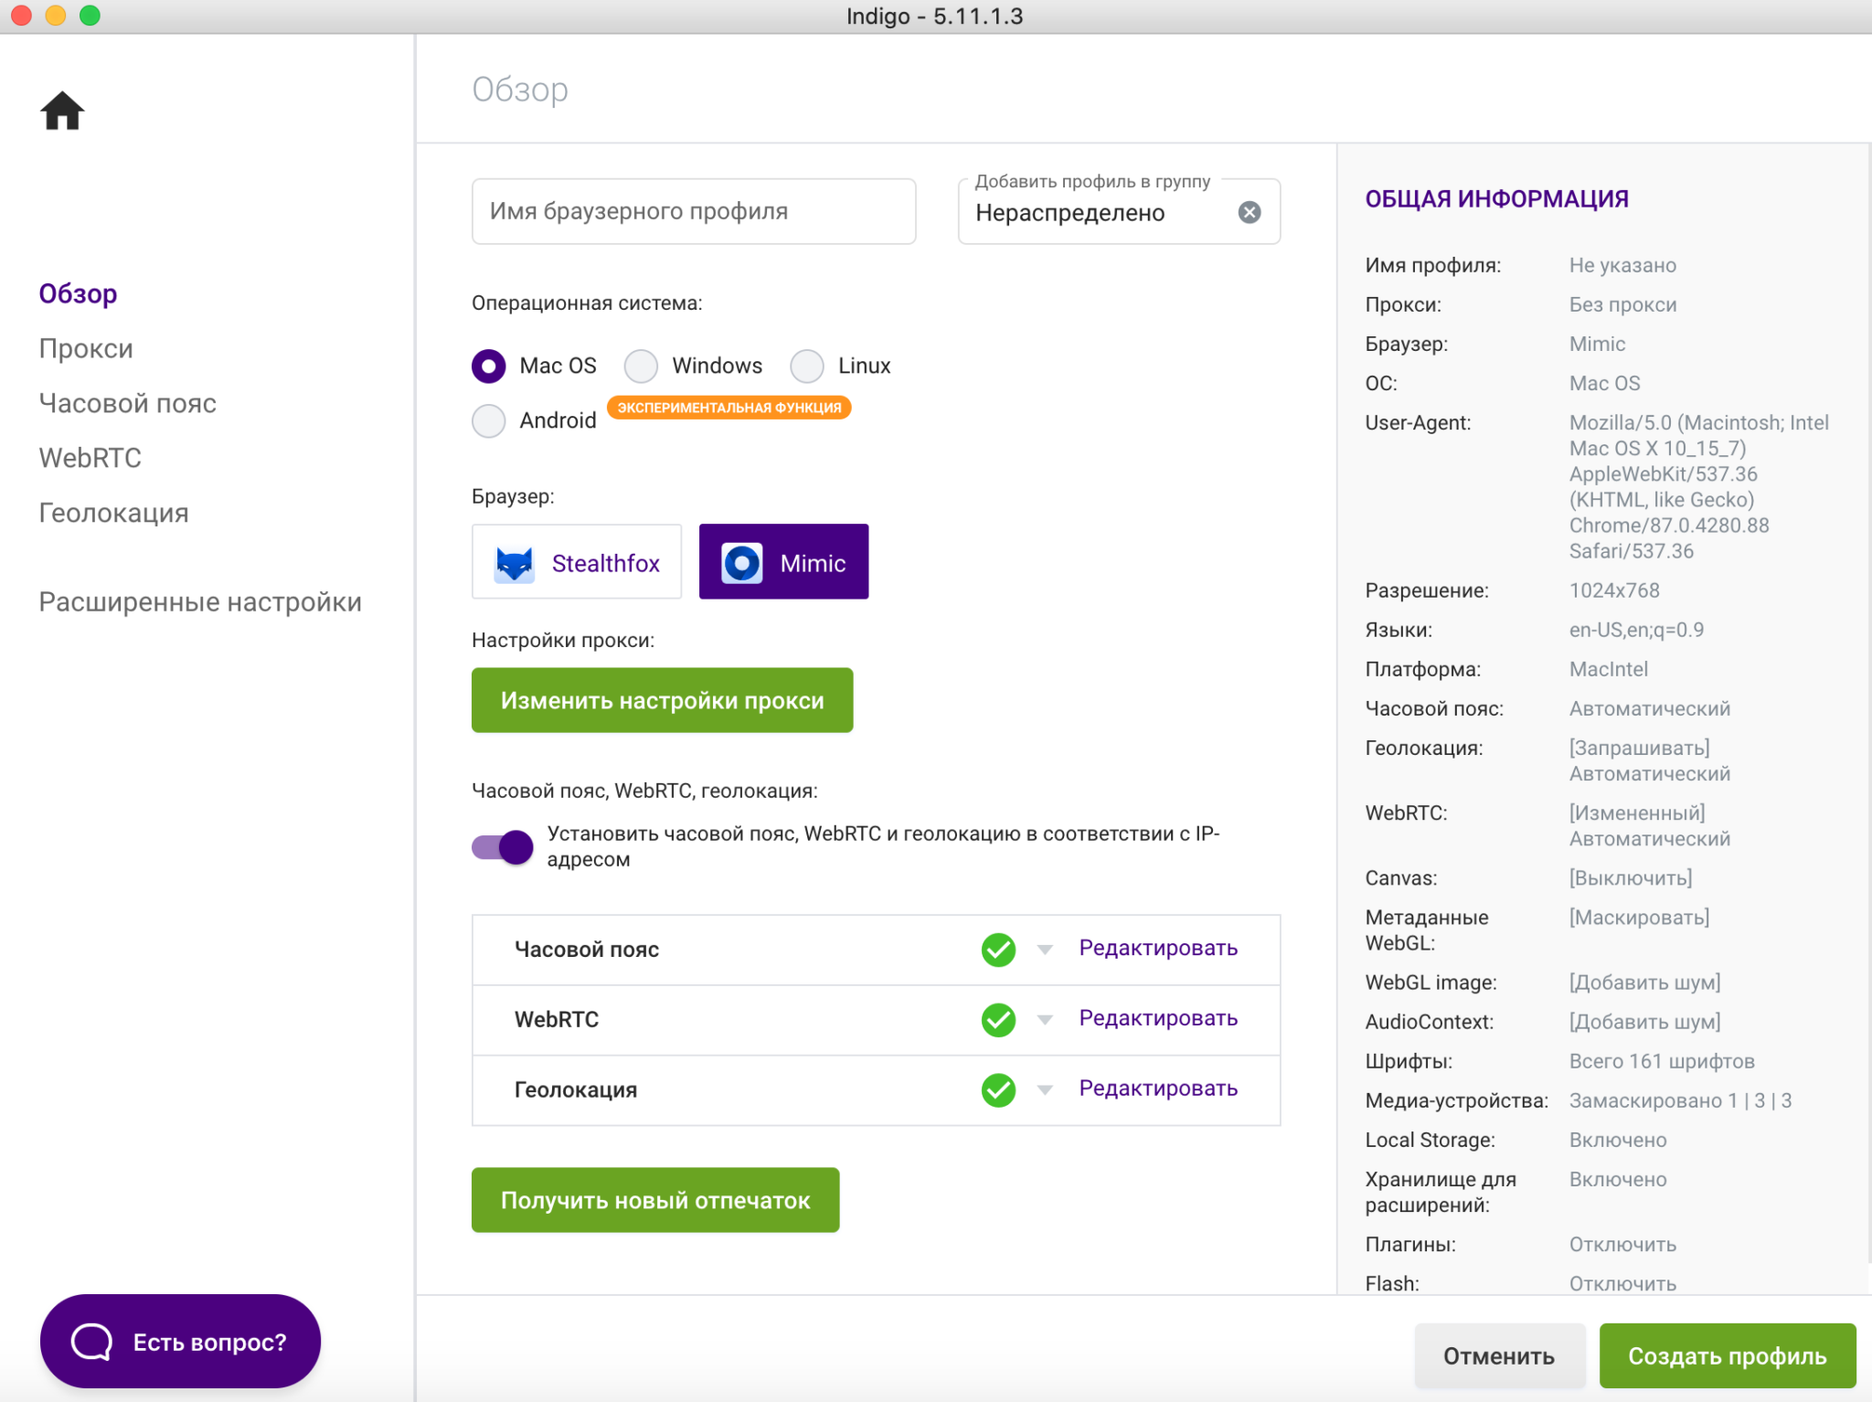This screenshot has width=1872, height=1402.
Task: Clear the Нераспределено group selection
Action: pyautogui.click(x=1249, y=212)
